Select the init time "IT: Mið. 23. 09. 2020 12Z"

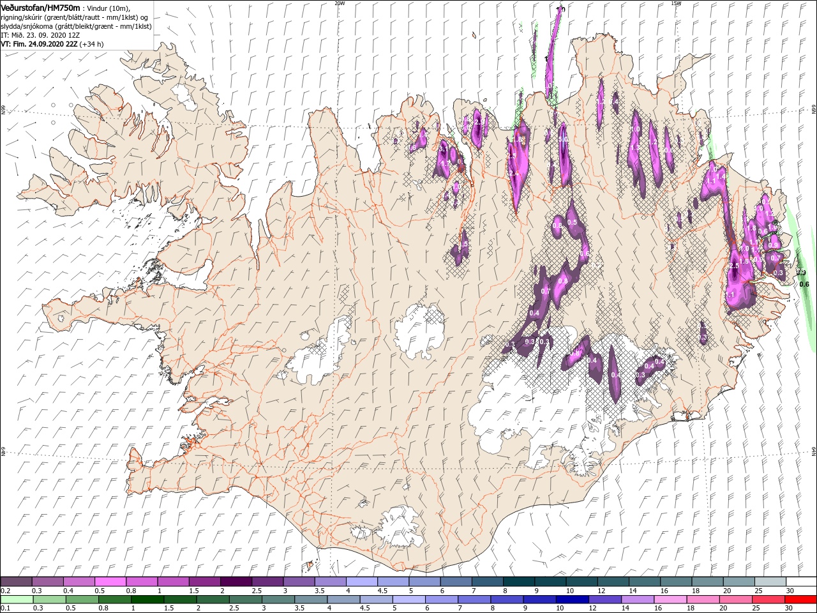tap(40, 35)
